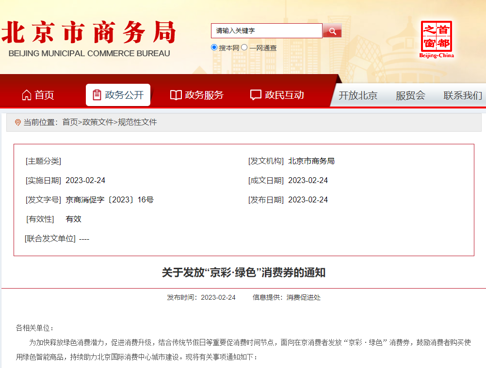Switch to the 政务公开 navigation tab
The height and width of the screenshot is (368, 486).
118,95
